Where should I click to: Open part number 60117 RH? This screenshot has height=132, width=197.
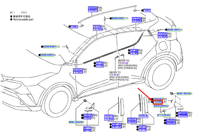point(87,128)
